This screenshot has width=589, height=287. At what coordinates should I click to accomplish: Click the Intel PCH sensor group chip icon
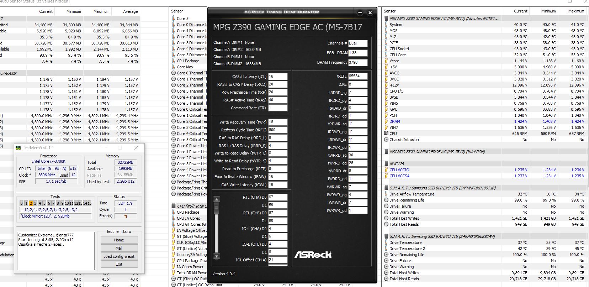(x=386, y=152)
